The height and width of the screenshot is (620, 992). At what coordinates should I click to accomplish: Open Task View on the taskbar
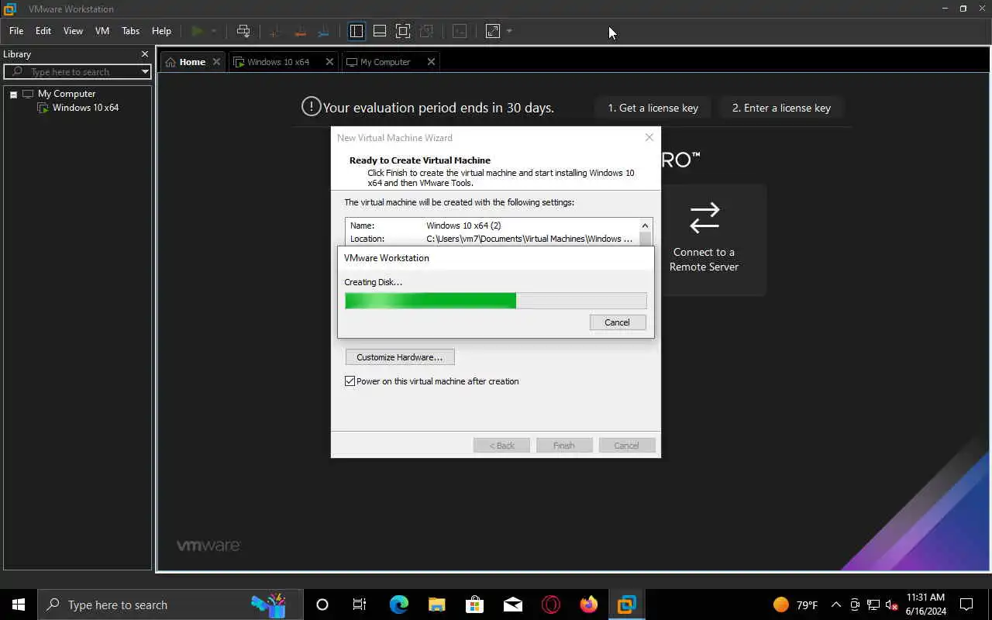pos(360,604)
